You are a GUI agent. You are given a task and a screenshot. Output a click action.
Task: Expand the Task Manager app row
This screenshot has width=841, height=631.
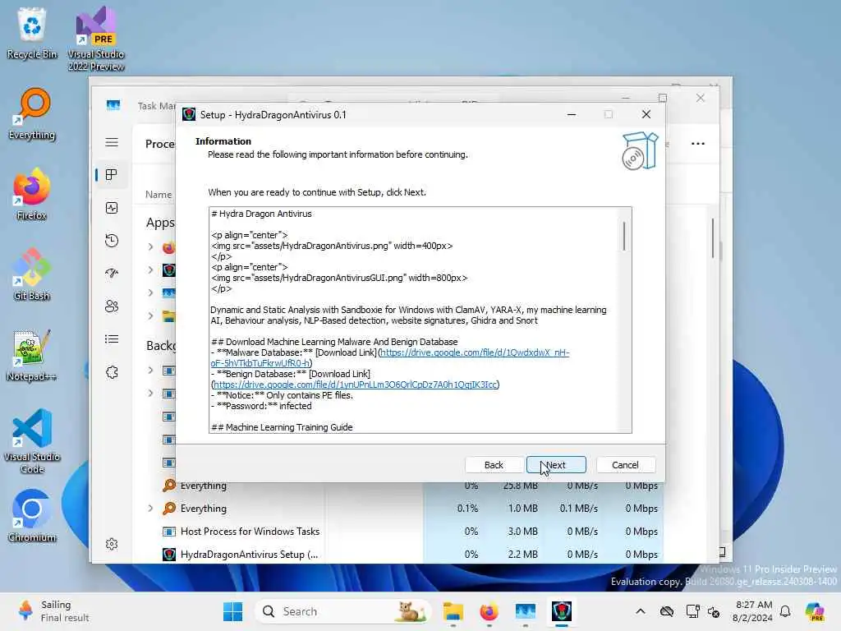point(151,293)
